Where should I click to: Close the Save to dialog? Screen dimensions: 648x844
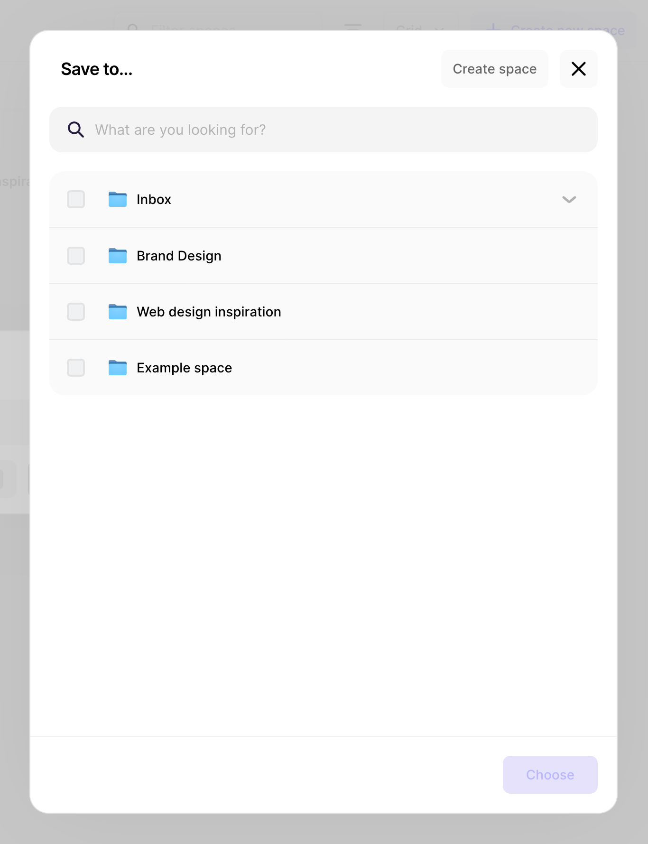[x=578, y=69]
